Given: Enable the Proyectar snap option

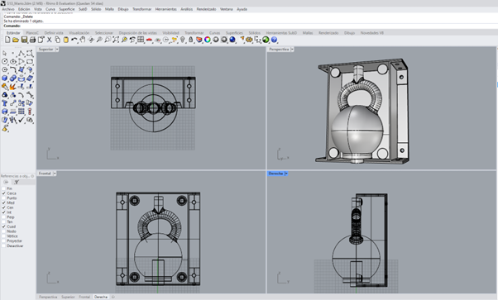Looking at the screenshot, I should 4,241.
